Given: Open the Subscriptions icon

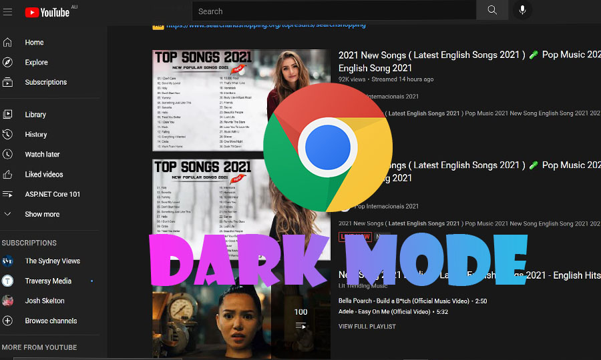Looking at the screenshot, I should click(x=8, y=82).
